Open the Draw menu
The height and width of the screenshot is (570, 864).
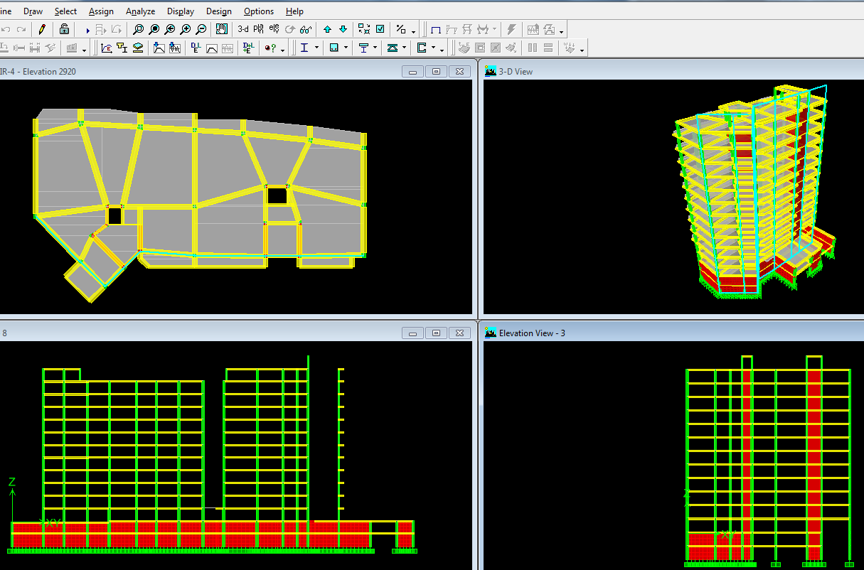(x=33, y=11)
